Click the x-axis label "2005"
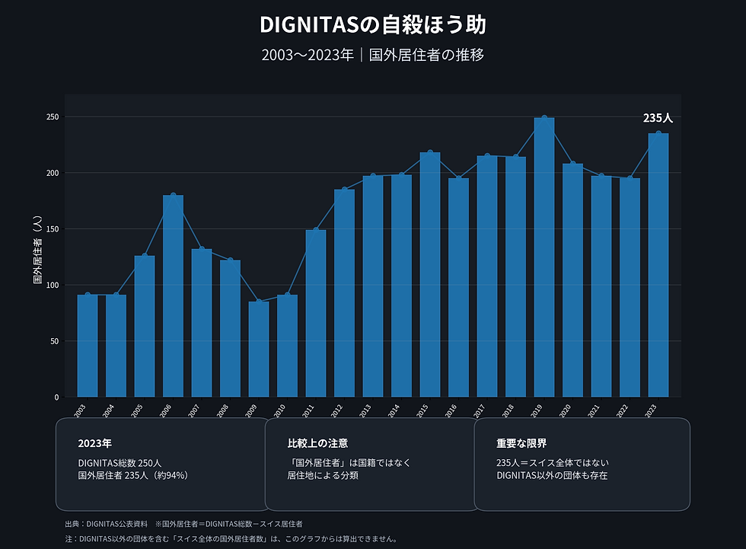This screenshot has width=746, height=549. (x=136, y=411)
